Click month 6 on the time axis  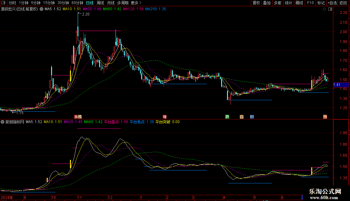pyautogui.click(x=282, y=197)
